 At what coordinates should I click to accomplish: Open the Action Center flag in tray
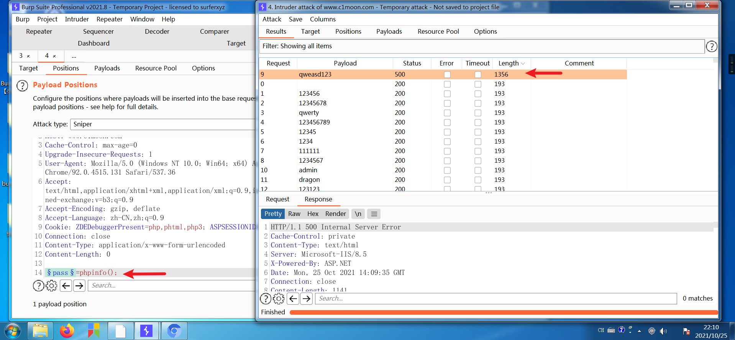pyautogui.click(x=686, y=331)
